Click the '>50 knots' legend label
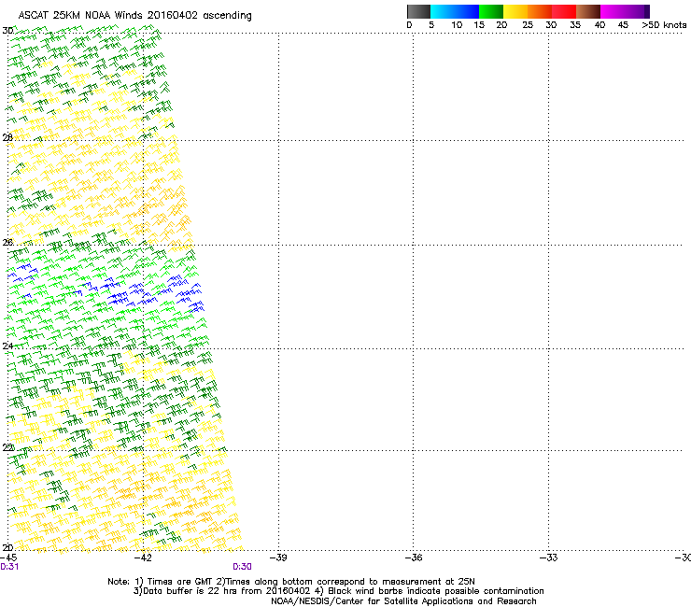This screenshot has height=607, width=691. click(x=664, y=25)
